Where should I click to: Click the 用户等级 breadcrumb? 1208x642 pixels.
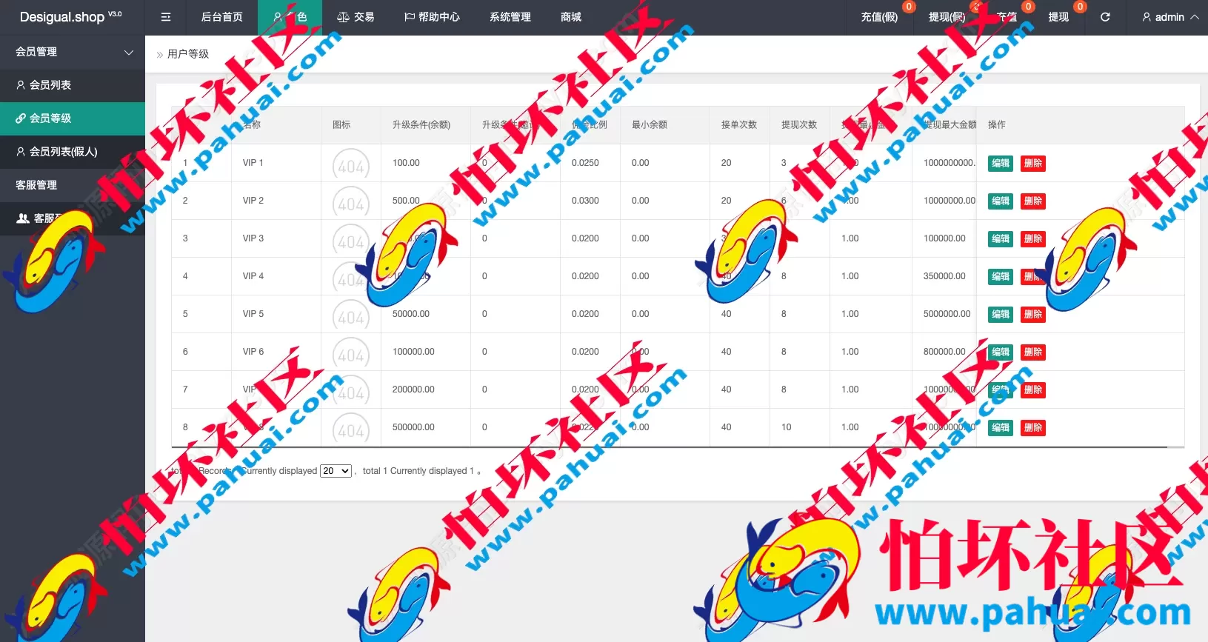point(188,54)
